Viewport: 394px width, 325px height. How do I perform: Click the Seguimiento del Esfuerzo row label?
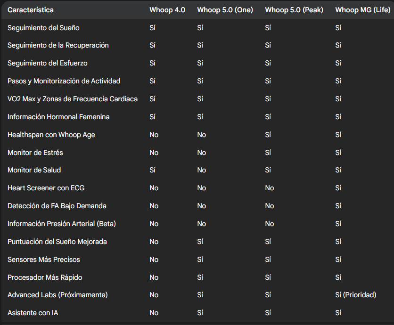[x=47, y=63]
